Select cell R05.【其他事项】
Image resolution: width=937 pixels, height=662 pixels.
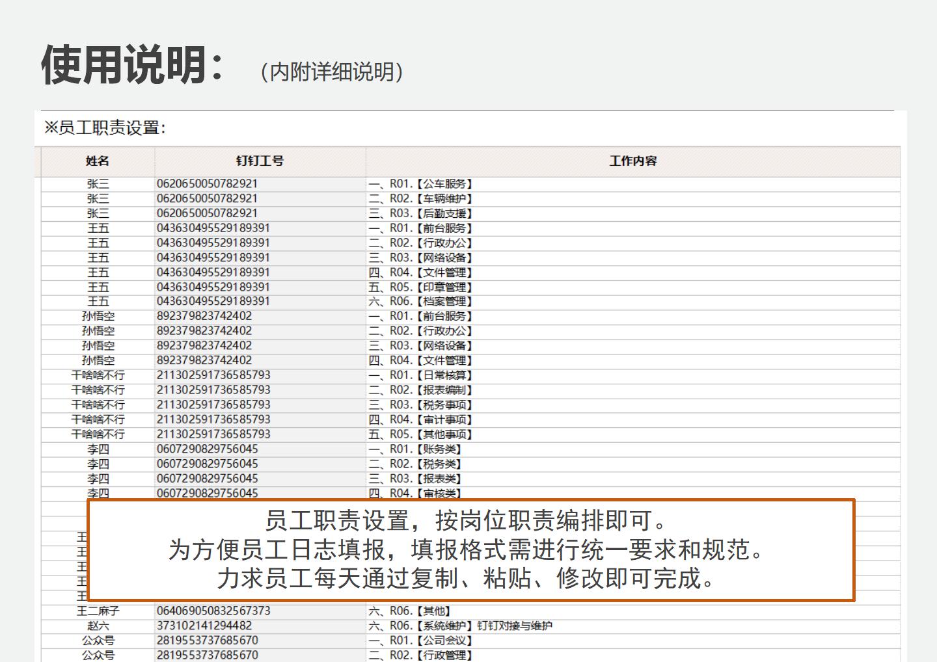click(633, 434)
